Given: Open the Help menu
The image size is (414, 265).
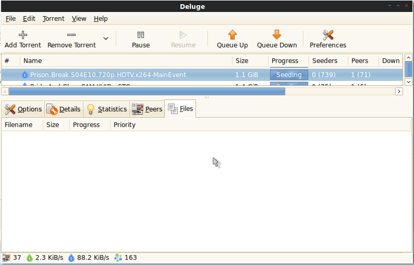Looking at the screenshot, I should click(x=101, y=19).
